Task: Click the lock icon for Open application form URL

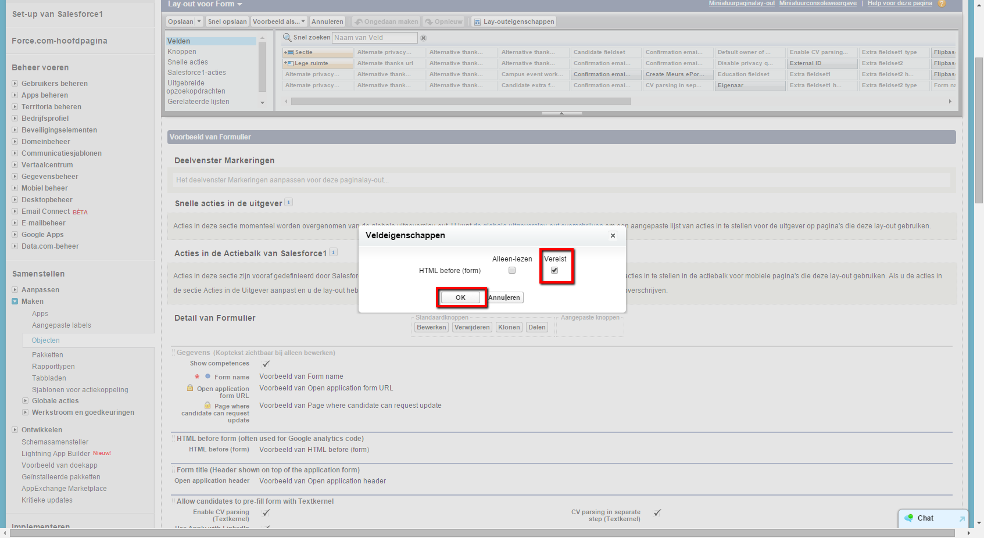Action: tap(190, 388)
